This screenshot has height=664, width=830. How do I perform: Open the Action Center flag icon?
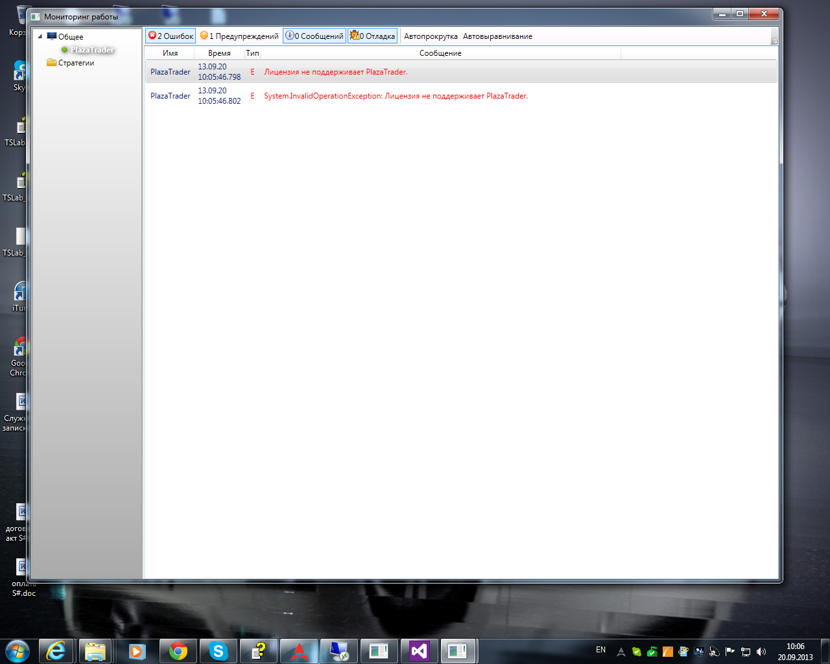pyautogui.click(x=730, y=652)
